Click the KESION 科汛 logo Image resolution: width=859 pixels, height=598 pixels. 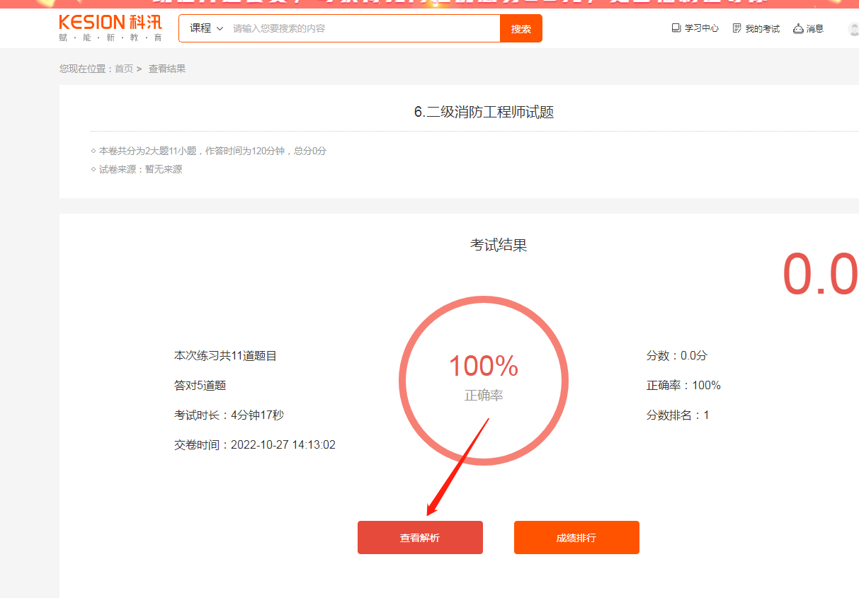(x=110, y=28)
